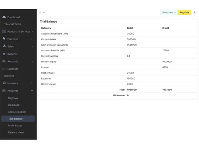The height and width of the screenshot is (149, 199).
Task: Click the Debit column header
Action: (x=130, y=28)
